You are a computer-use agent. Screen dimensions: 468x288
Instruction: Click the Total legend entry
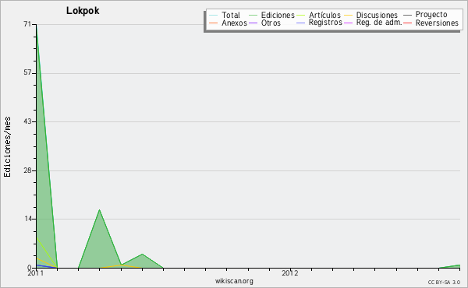pos(225,15)
